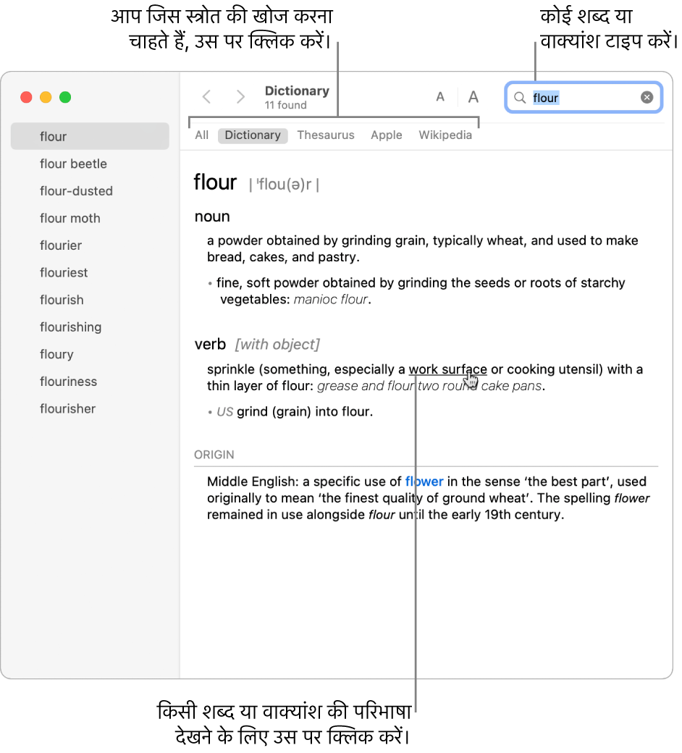Click the 'noun' part-of-speech heading
The width and height of the screenshot is (682, 753).
(212, 216)
